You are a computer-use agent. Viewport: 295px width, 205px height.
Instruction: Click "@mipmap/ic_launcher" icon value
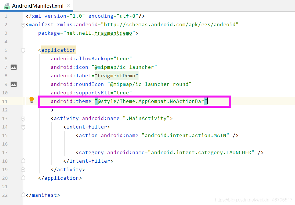pos(124,67)
